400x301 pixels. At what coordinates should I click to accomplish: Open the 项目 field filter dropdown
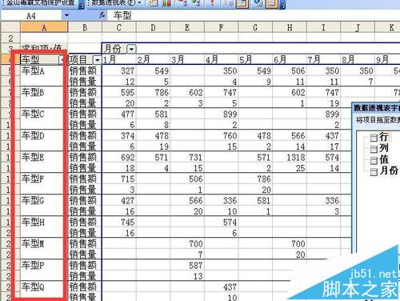coord(97,59)
